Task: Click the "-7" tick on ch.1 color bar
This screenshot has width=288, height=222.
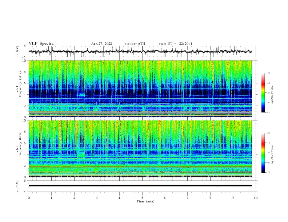Action: point(268,112)
